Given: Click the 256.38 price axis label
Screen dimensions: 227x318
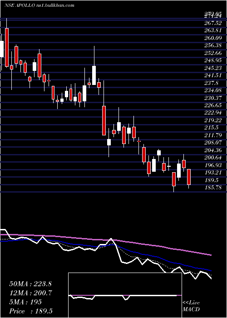Looking at the screenshot, I should pos(213,45).
